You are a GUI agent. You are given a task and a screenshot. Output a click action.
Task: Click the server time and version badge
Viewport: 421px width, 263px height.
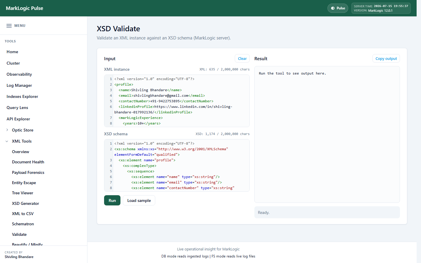coord(381,8)
